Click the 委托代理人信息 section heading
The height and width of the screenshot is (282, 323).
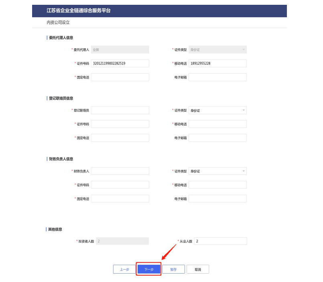tap(61, 38)
